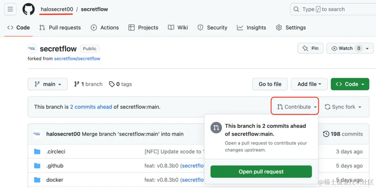Switch to the Code tab

(x=18, y=28)
